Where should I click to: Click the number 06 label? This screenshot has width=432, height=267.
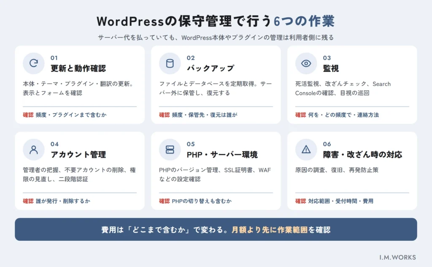pyautogui.click(x=327, y=144)
